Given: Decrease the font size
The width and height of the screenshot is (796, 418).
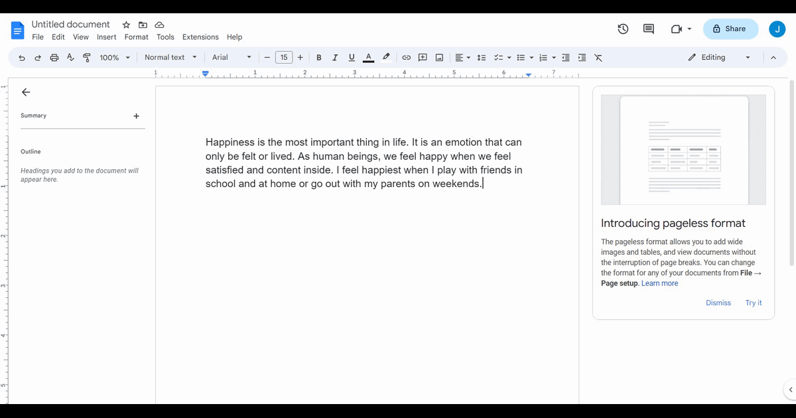Looking at the screenshot, I should [x=267, y=58].
